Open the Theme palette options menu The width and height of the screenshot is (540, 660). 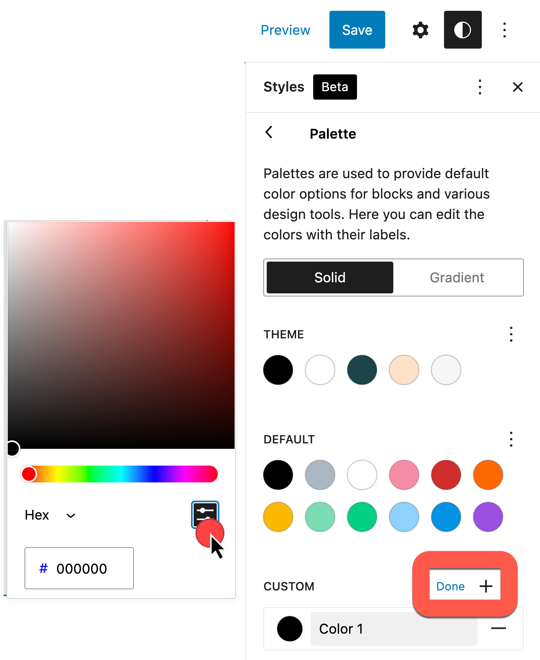pyautogui.click(x=511, y=334)
